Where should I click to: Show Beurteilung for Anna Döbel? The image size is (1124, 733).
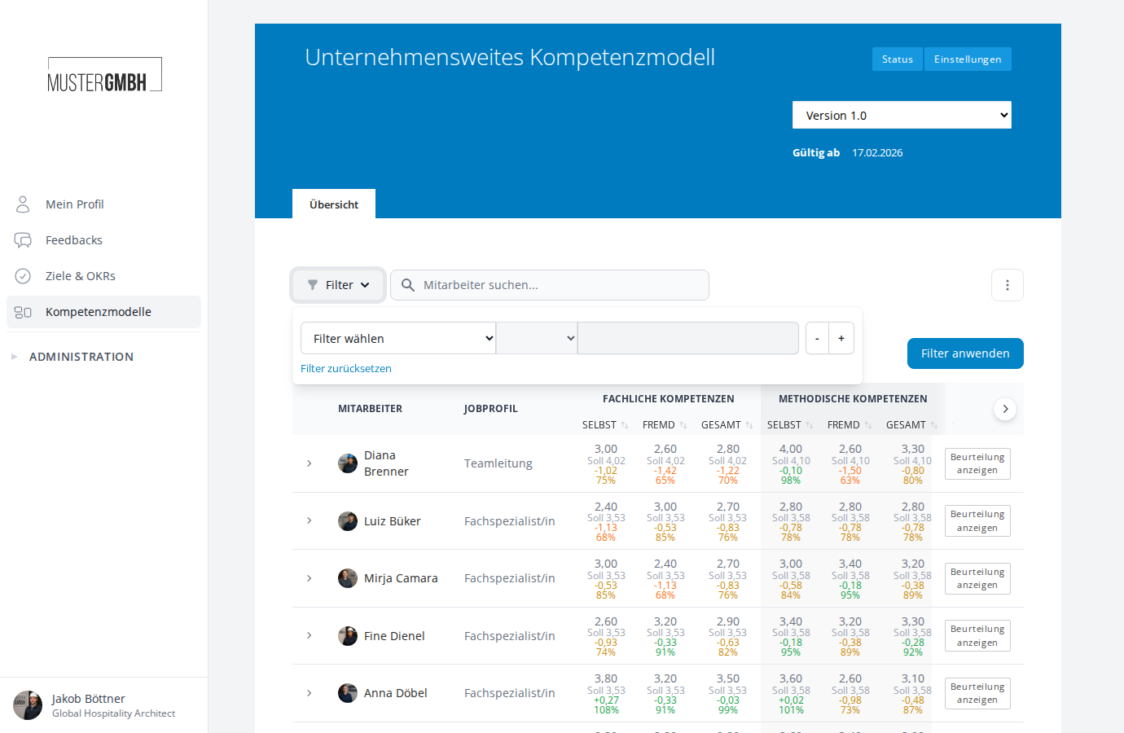coord(977,693)
